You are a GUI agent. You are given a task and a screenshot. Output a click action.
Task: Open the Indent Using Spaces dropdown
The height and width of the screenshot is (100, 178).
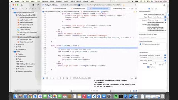coord(157,61)
